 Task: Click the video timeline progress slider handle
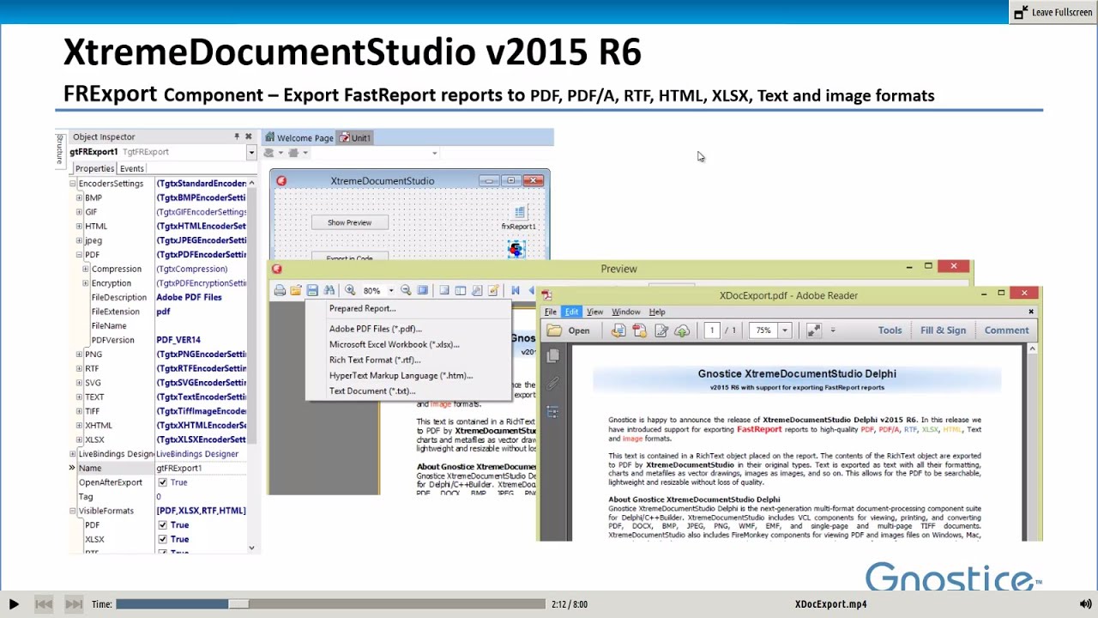pos(238,604)
